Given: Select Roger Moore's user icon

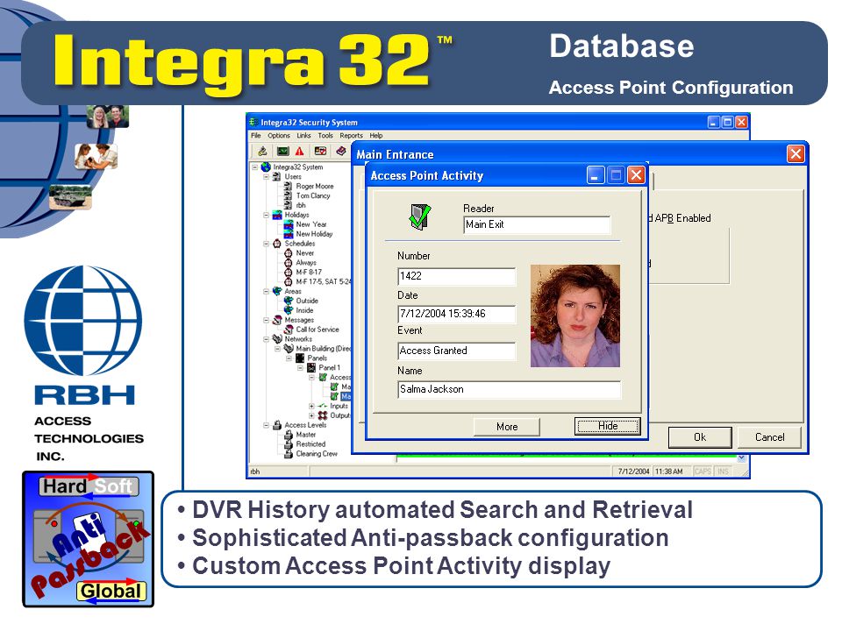Looking at the screenshot, I should [x=288, y=186].
